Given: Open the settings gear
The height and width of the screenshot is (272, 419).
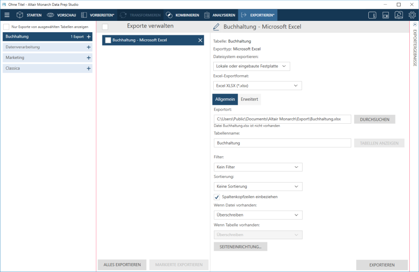Looking at the screenshot, I should pyautogui.click(x=412, y=15).
